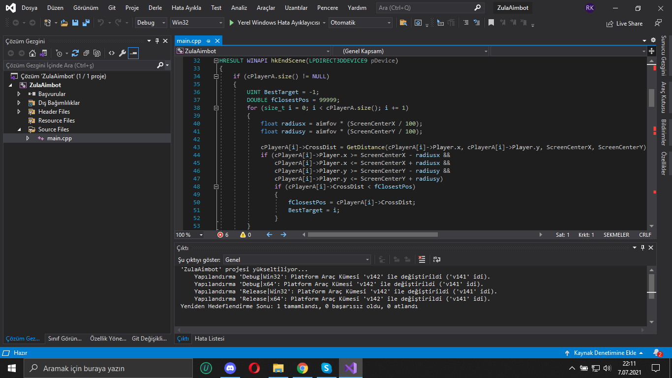Collapse all items in Çözüm Gezgini
Image resolution: width=672 pixels, height=378 pixels.
tap(86, 53)
